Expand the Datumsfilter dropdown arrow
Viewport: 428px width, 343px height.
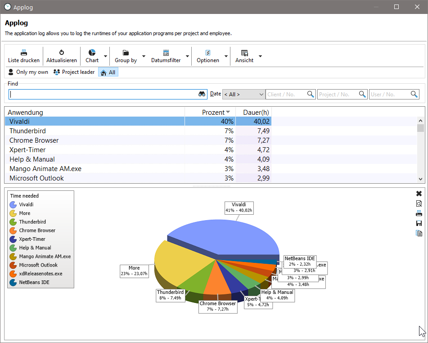187,56
